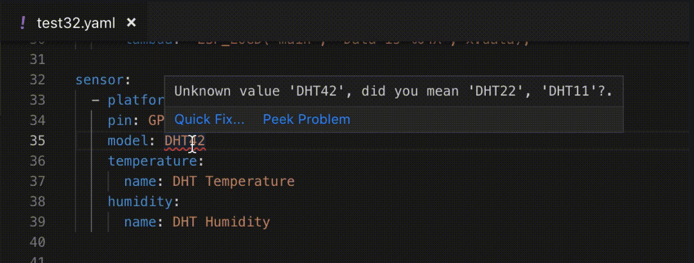The height and width of the screenshot is (263, 694).
Task: Click the YAML file icon on the tab
Action: click(23, 23)
